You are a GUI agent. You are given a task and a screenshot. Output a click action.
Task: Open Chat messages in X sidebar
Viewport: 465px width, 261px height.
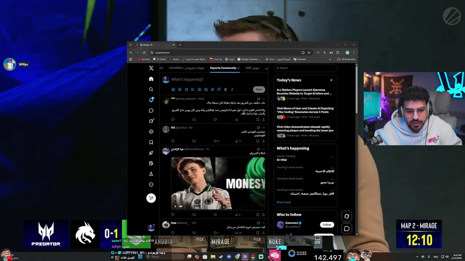[151, 111]
